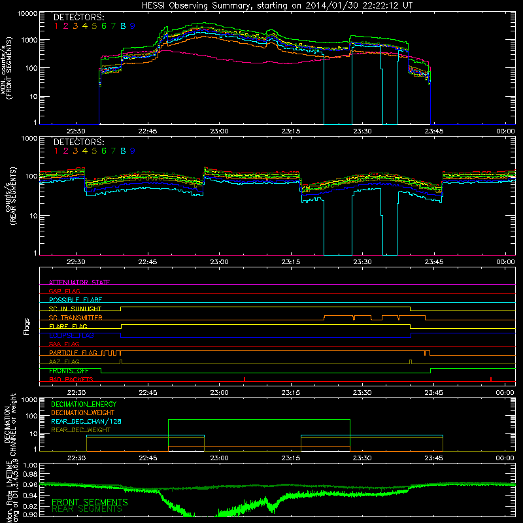Click the DECIMATION_ENERGY legend entry
Screen dimensions: 523x523
(x=84, y=404)
